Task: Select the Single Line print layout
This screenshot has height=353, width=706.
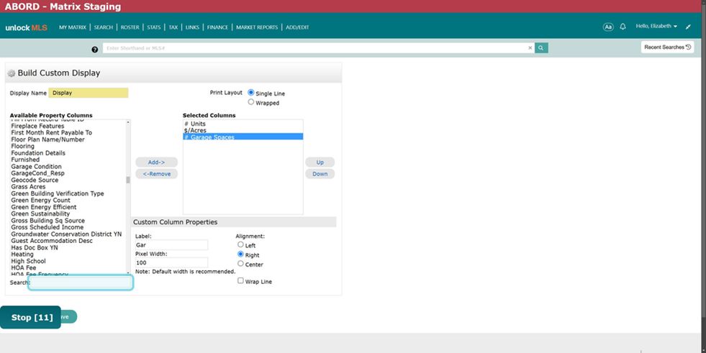Action: pyautogui.click(x=250, y=93)
